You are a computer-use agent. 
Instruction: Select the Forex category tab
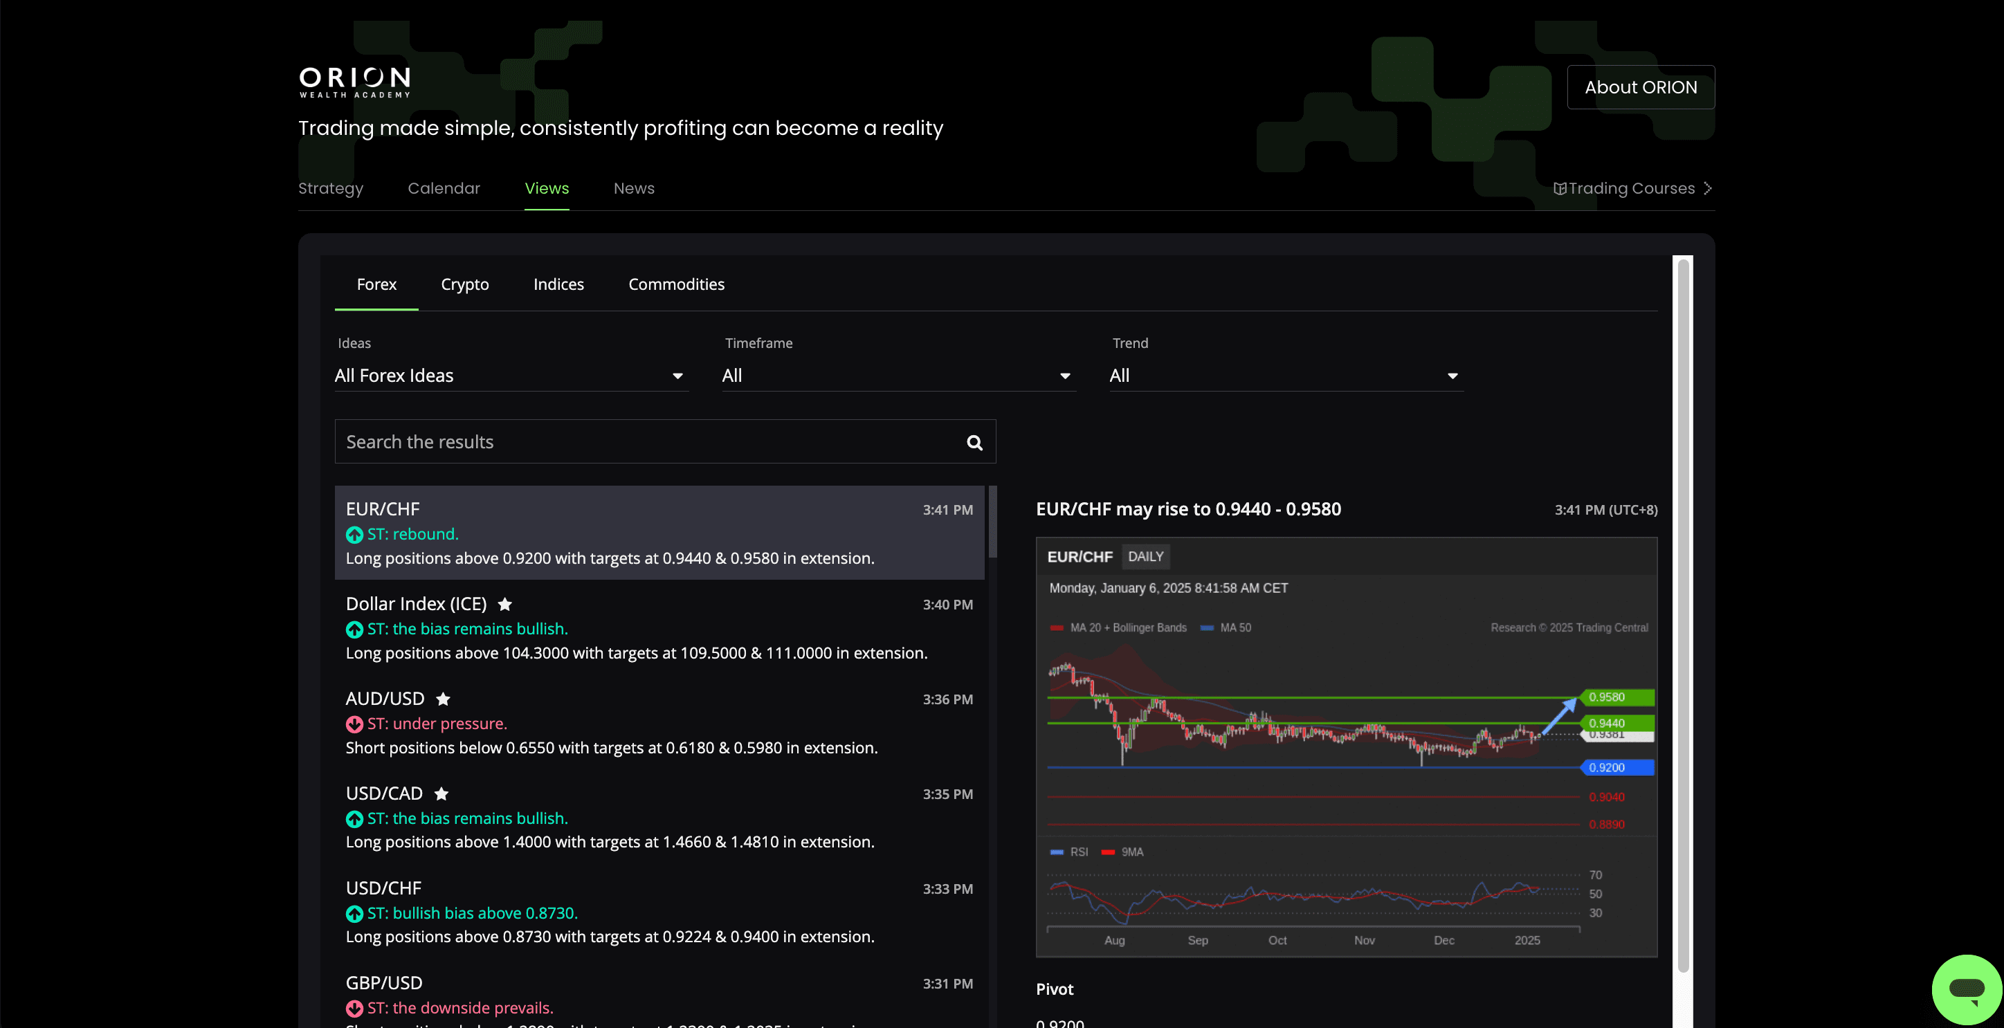pos(376,284)
